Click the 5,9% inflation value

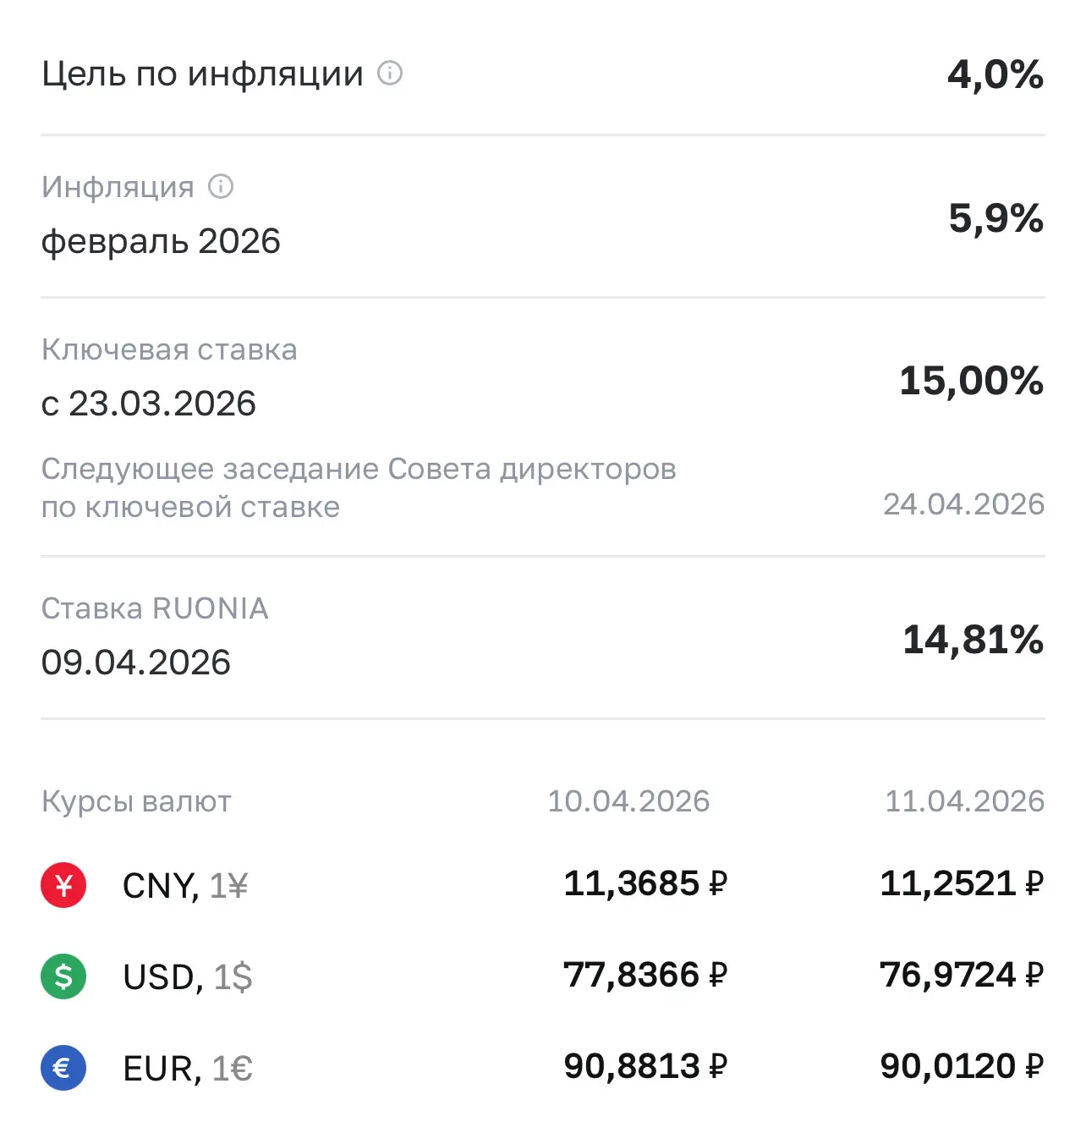(996, 218)
